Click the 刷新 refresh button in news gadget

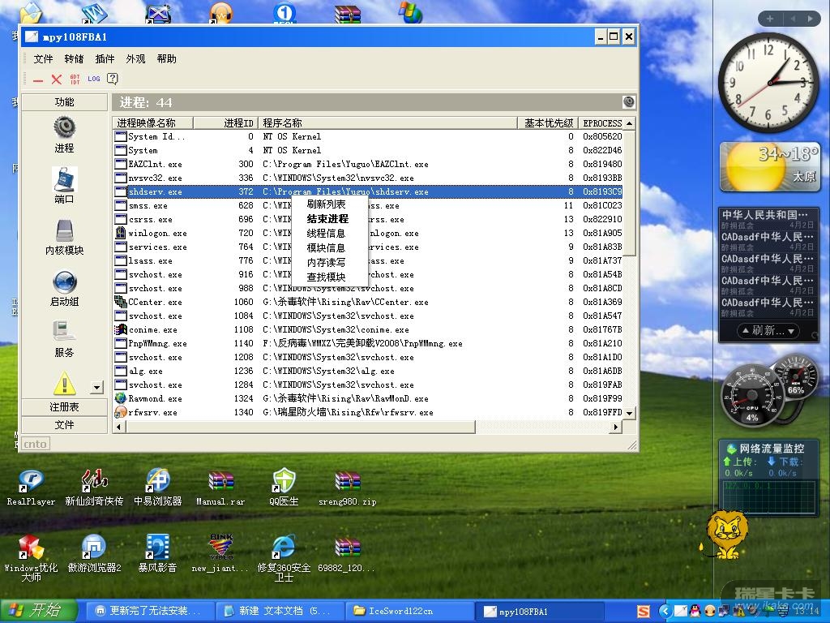(768, 331)
